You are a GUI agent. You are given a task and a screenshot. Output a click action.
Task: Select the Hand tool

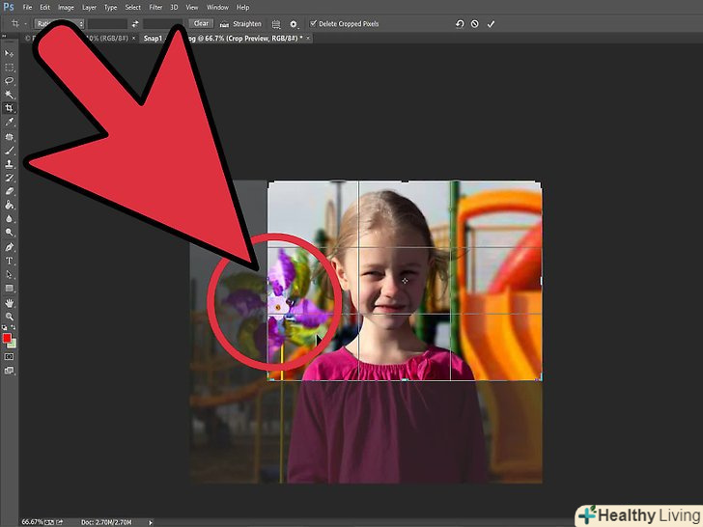(x=10, y=302)
